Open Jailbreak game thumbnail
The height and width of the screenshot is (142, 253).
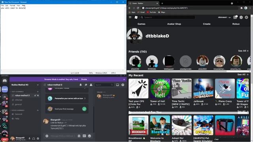coord(203,88)
